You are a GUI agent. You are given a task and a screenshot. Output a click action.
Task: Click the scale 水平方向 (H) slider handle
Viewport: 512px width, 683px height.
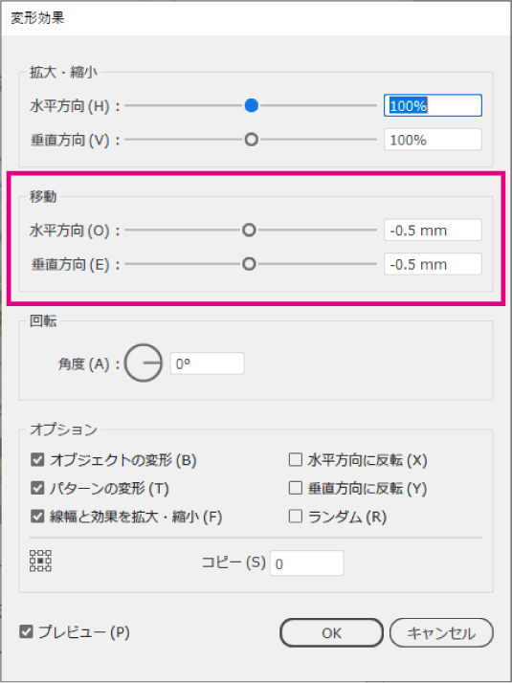click(251, 105)
